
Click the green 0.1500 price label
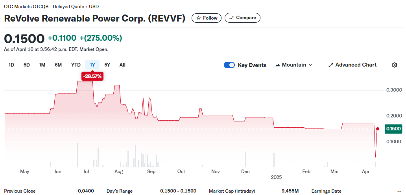coord(393,129)
